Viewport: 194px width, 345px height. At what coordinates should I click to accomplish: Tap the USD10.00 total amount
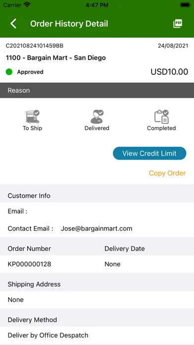[x=169, y=72]
